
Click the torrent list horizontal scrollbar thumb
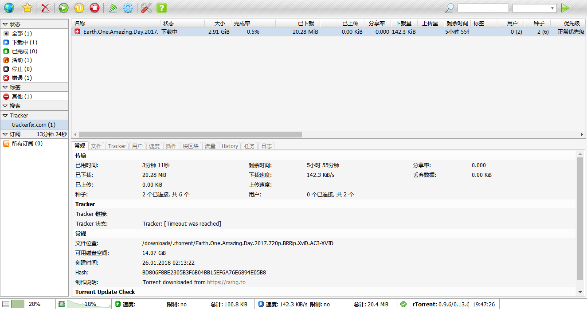click(x=190, y=134)
